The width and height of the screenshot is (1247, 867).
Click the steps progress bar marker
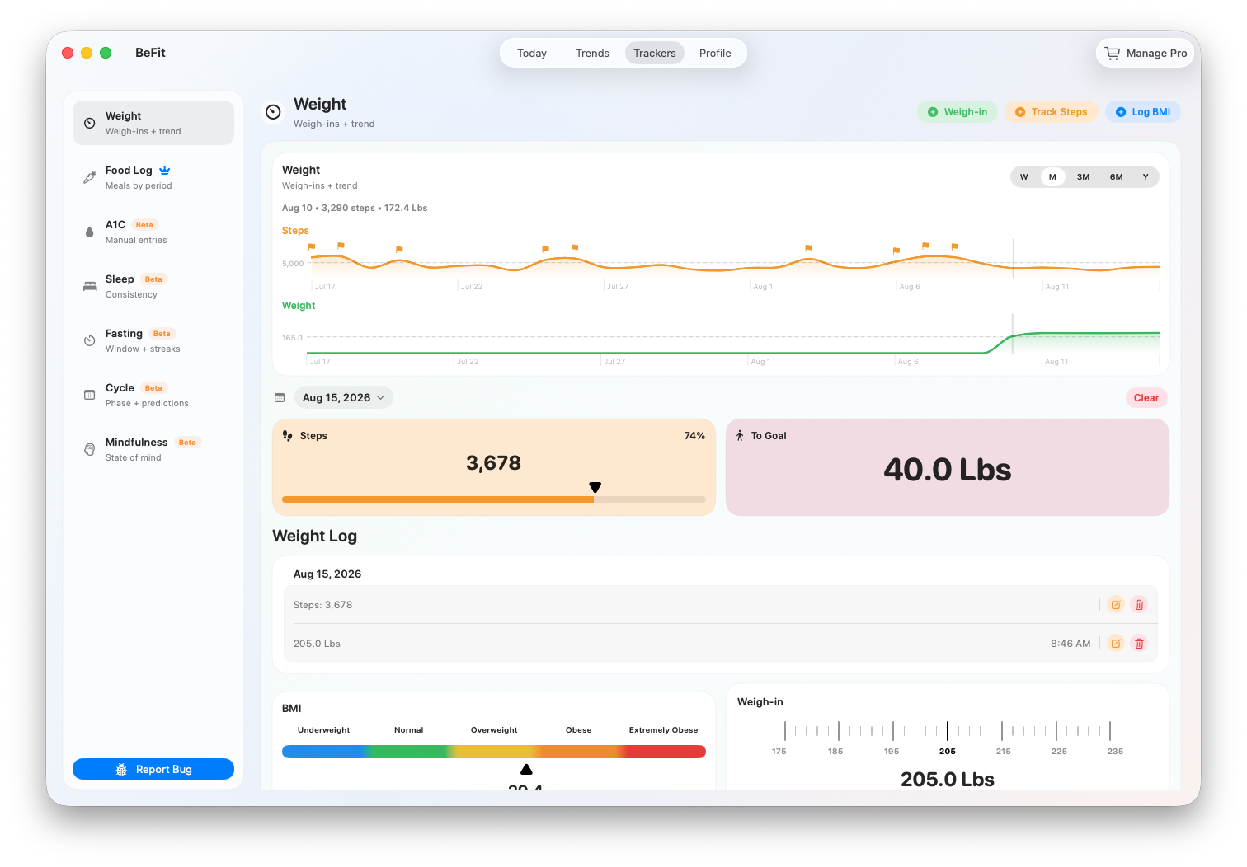[x=595, y=488]
